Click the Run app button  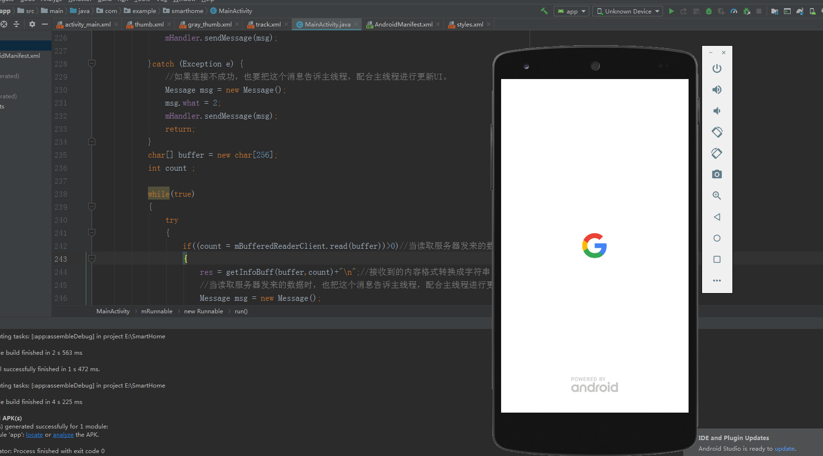[x=671, y=11]
